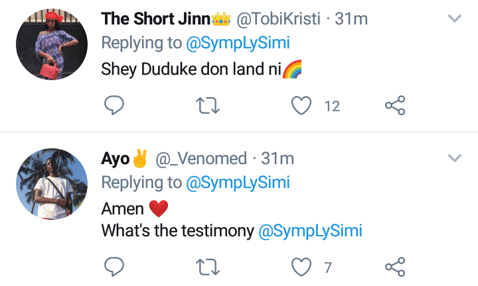
Task: Share Ayo's testimony tweet
Action: pyautogui.click(x=395, y=266)
